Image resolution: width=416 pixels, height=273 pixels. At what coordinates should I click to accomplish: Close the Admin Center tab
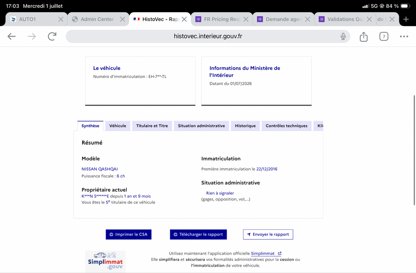click(x=122, y=19)
